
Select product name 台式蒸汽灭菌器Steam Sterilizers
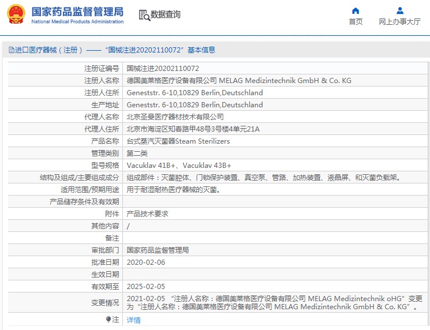click(178, 141)
